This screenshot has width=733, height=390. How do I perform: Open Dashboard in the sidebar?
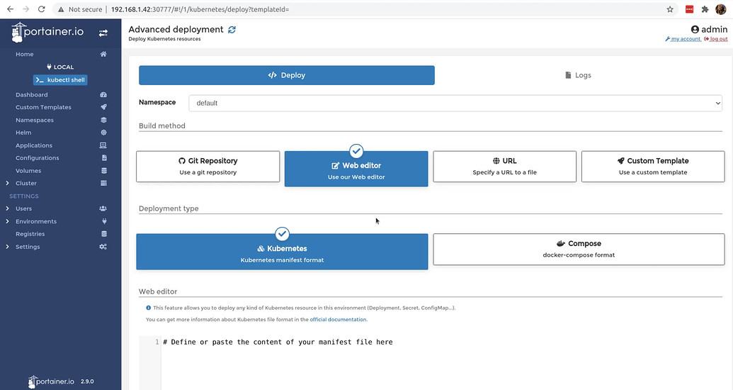(x=31, y=94)
